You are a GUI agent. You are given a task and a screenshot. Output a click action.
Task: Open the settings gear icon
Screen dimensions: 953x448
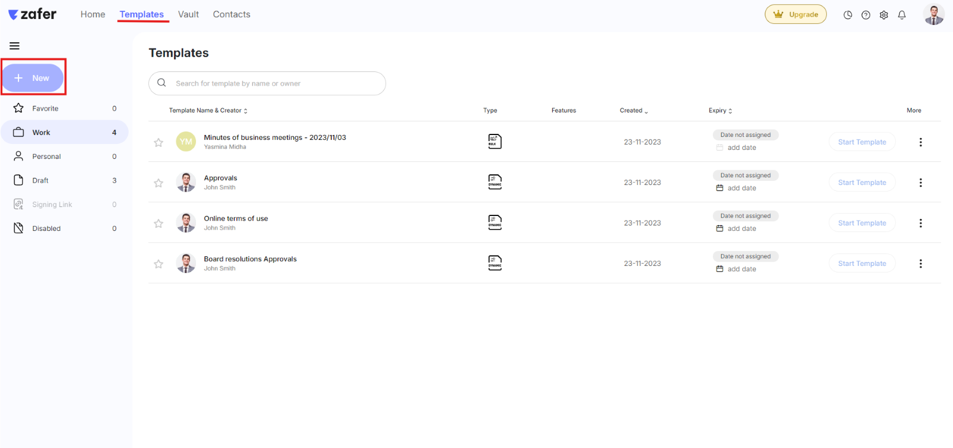tap(884, 15)
